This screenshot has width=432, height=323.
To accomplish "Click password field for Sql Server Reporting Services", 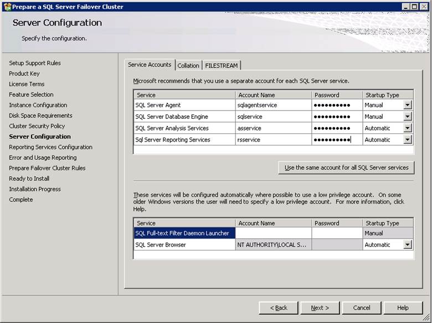I will tap(337, 139).
